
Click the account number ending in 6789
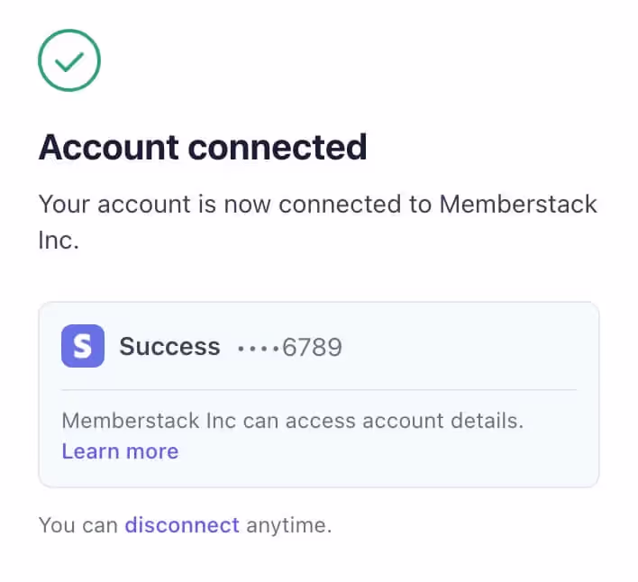[x=312, y=348]
